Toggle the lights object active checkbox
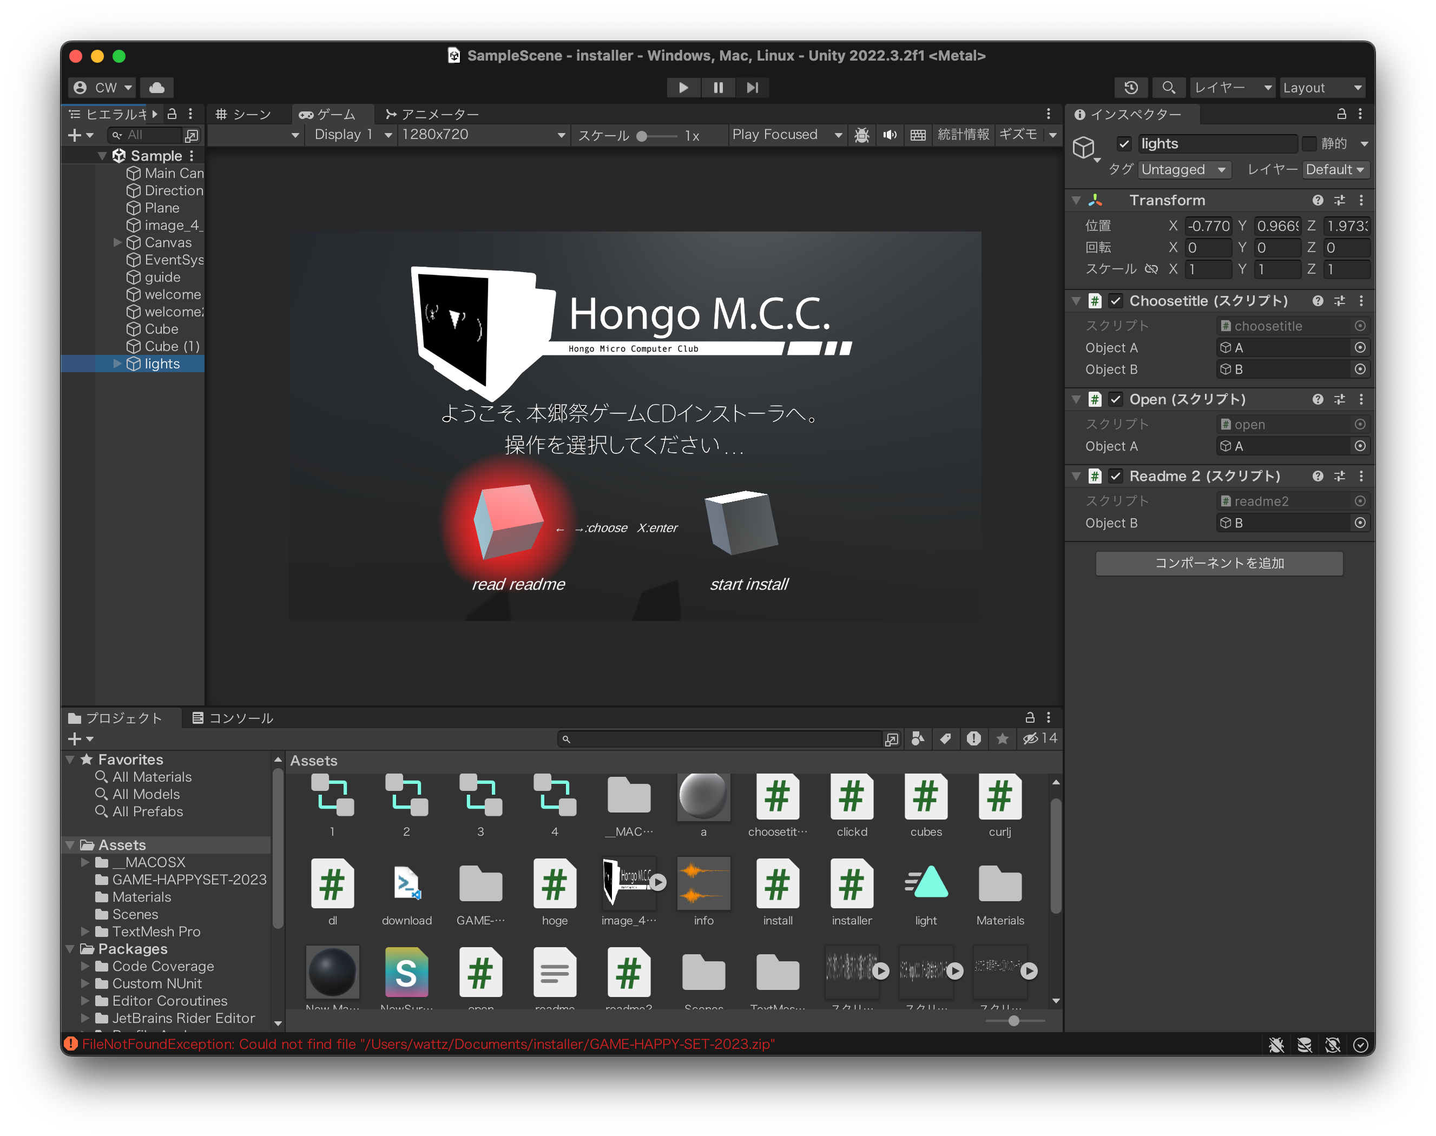Viewport: 1436px width, 1136px height. [x=1124, y=144]
